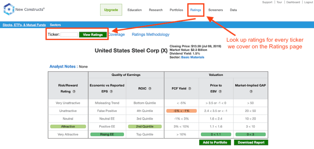Open the Basic Materials sector link
The width and height of the screenshot is (314, 149).
tap(193, 57)
